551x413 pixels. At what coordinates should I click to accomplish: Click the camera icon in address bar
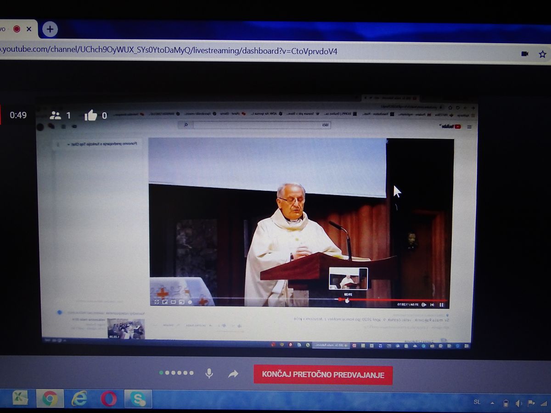525,54
